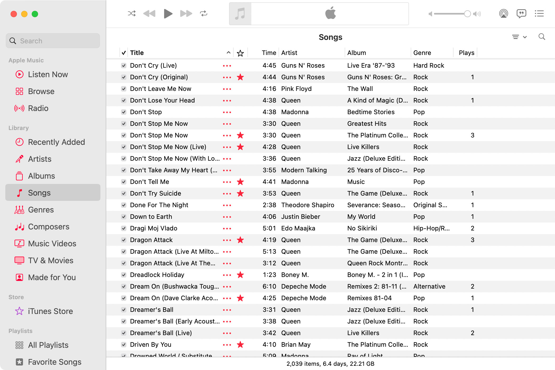Screen dimensions: 555x370
Task: Go to Recently Added library section
Action: [56, 142]
